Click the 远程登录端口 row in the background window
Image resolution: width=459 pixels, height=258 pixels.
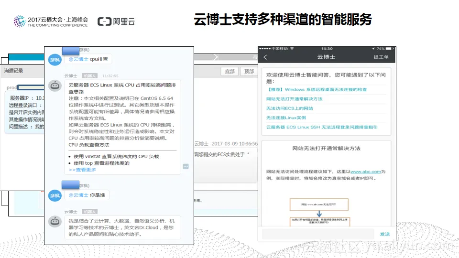[26, 105]
